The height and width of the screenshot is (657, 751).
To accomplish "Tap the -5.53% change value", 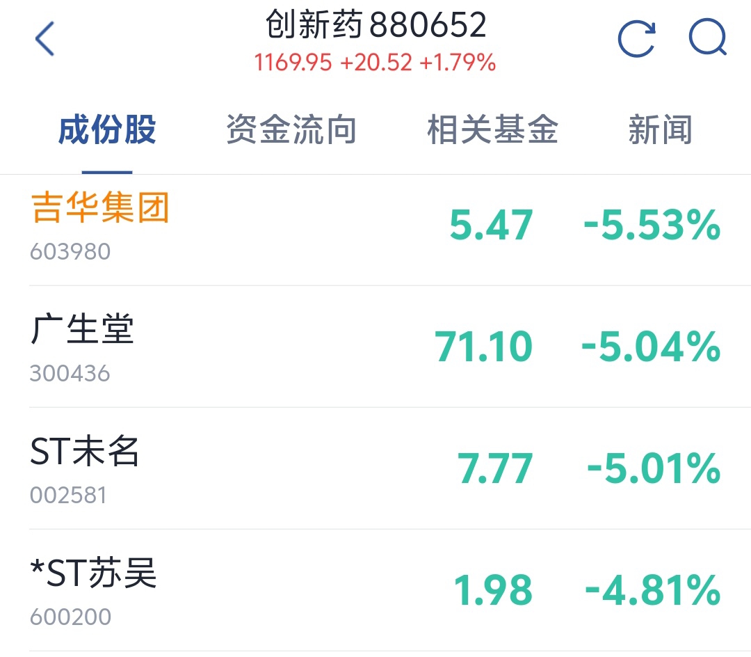I will click(652, 225).
